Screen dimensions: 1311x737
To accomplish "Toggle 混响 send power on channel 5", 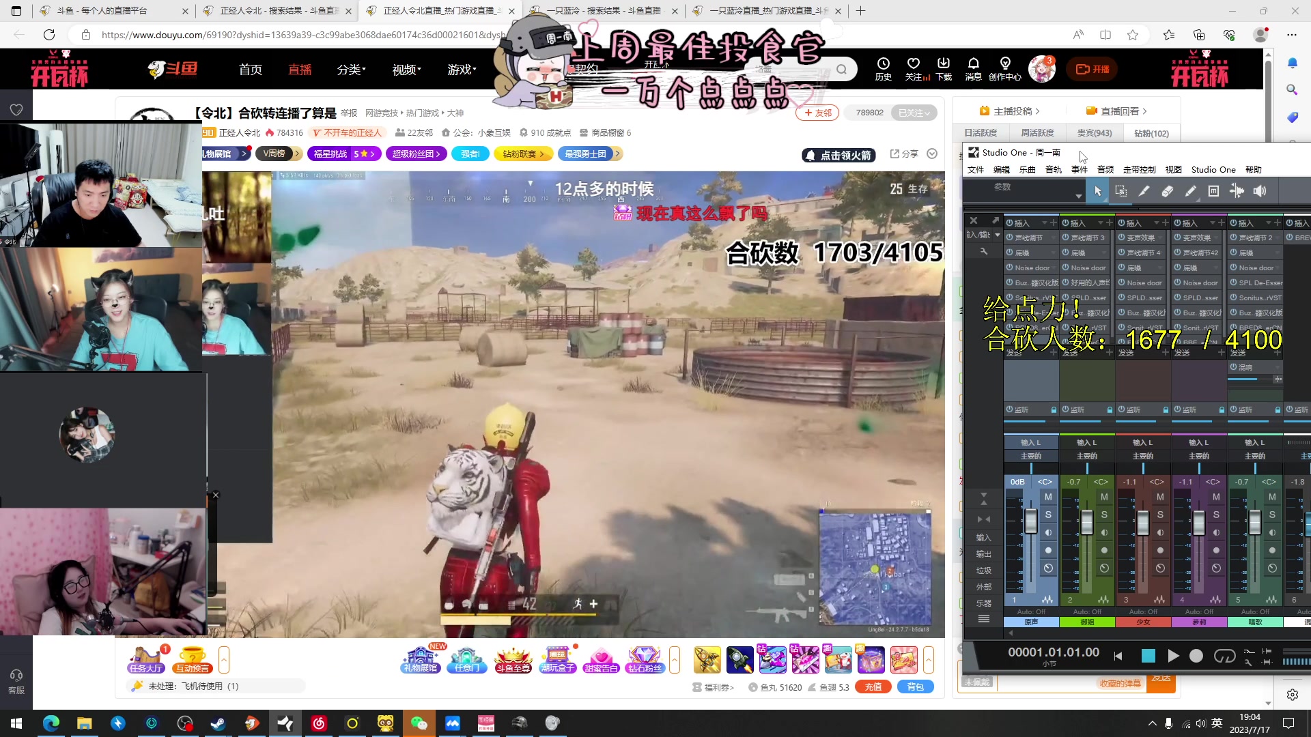I will [1234, 367].
